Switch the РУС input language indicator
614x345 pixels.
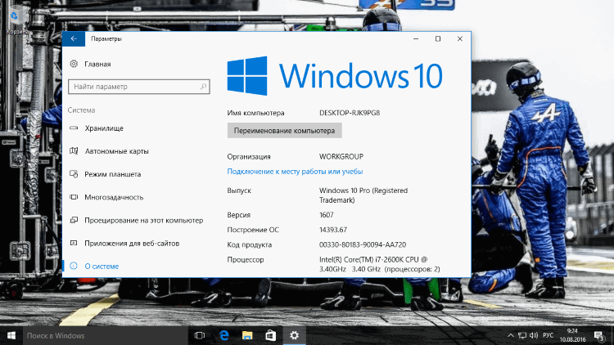549,336
